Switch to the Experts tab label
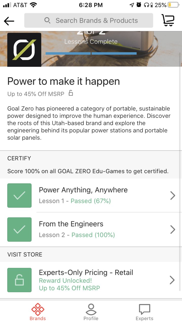The height and width of the screenshot is (324, 182). 145,318
